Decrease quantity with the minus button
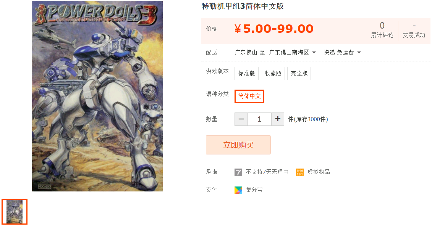 coord(241,119)
